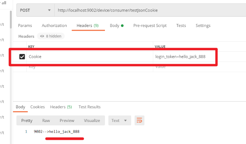
Task: Click response line number 1
Action: pyautogui.click(x=26, y=131)
